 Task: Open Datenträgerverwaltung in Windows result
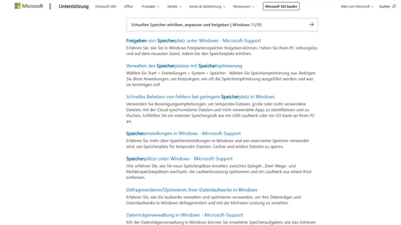pyautogui.click(x=184, y=215)
